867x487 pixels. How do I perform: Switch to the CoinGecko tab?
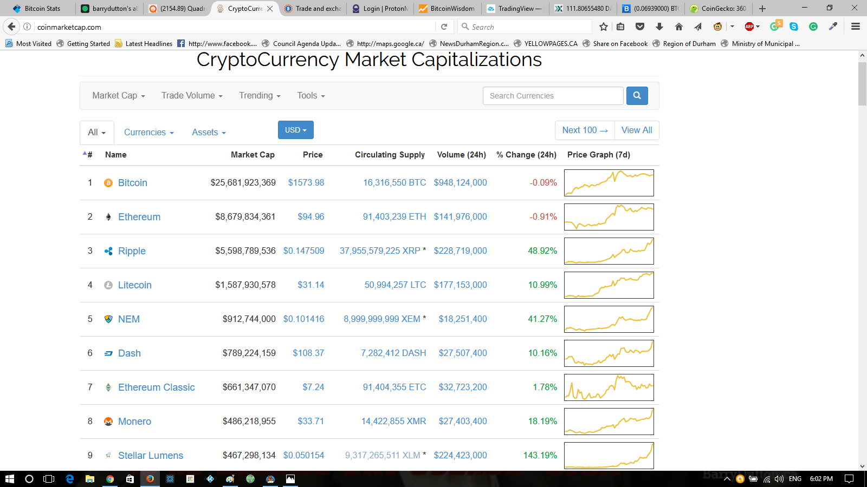(x=718, y=9)
